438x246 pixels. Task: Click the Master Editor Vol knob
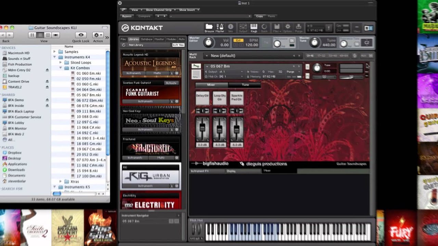pyautogui.click(x=208, y=43)
